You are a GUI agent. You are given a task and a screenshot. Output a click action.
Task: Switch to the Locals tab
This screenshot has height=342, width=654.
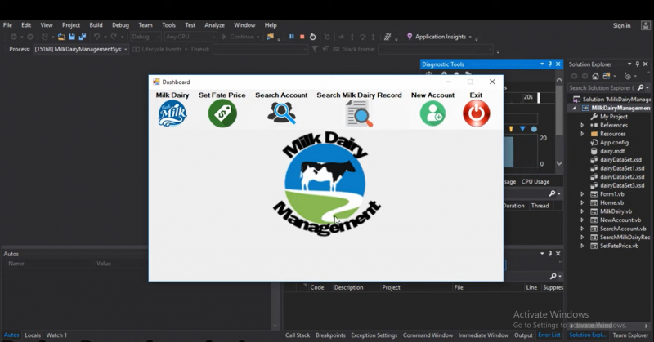click(33, 335)
